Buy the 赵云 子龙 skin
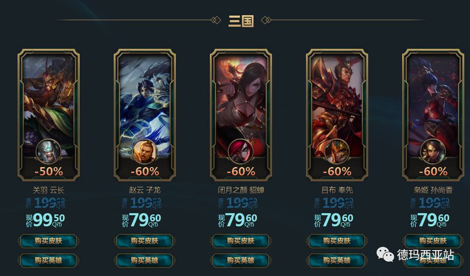Image resolution: width=470 pixels, height=276 pixels. (145, 241)
